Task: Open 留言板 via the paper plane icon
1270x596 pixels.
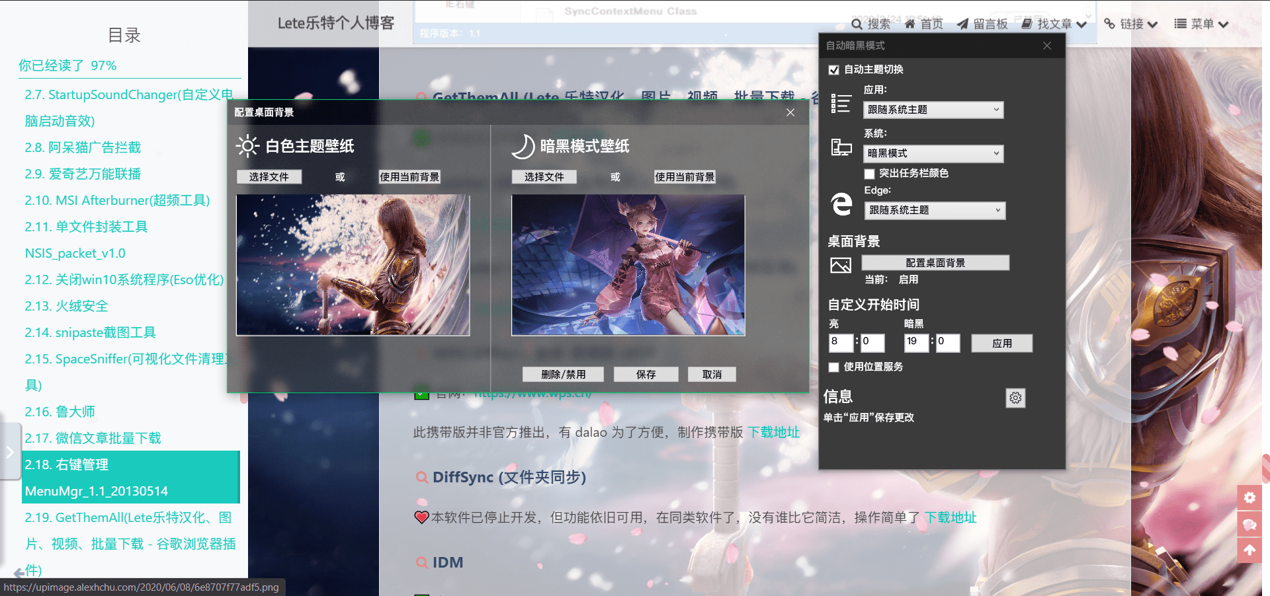Action: click(962, 24)
